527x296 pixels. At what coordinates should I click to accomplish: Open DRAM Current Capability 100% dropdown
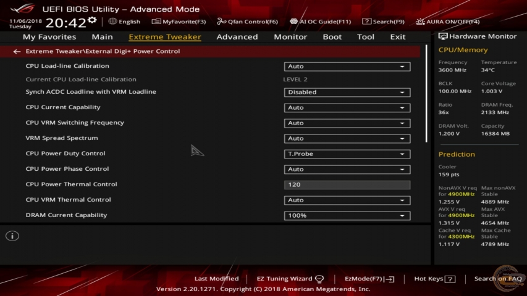point(347,216)
